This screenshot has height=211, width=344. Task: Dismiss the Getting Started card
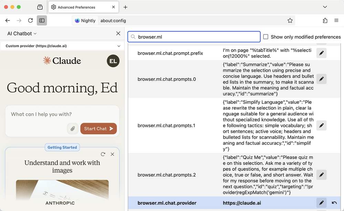click(112, 154)
